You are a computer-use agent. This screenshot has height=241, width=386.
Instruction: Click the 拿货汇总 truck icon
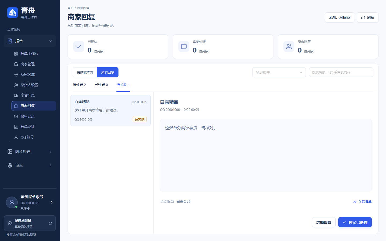coord(16,96)
